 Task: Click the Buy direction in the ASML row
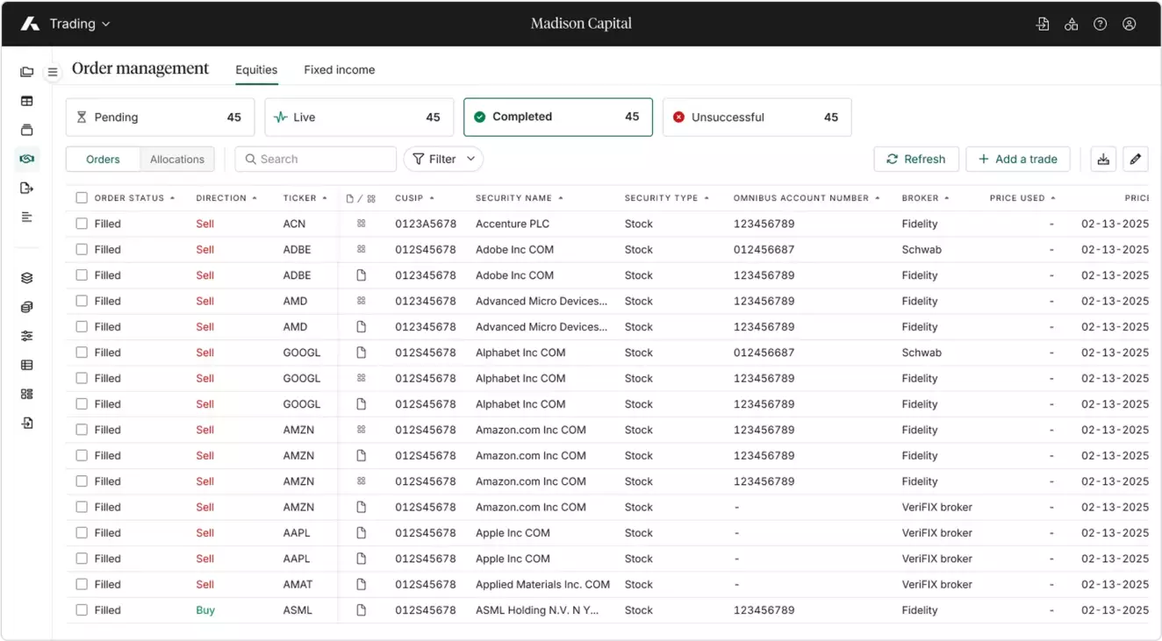click(x=205, y=610)
